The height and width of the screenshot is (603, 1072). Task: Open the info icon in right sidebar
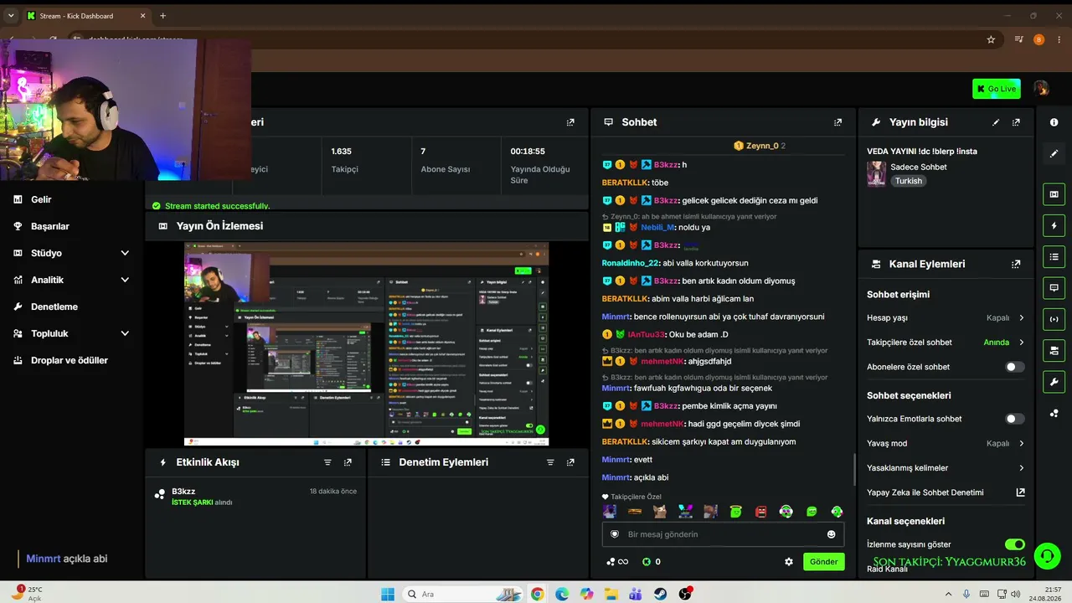(1054, 122)
